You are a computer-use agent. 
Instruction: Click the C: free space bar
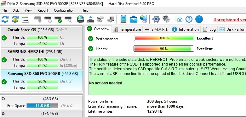pos(42,106)
